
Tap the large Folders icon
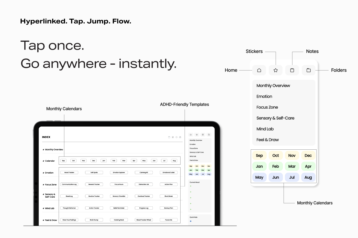[x=309, y=70]
